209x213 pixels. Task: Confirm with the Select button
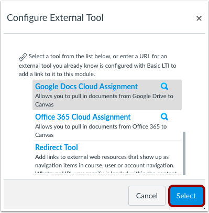point(186,196)
